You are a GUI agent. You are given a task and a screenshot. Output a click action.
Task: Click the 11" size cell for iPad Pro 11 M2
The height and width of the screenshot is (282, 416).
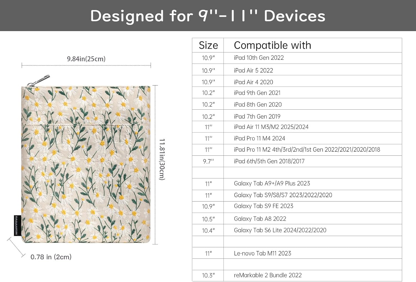tap(209, 150)
